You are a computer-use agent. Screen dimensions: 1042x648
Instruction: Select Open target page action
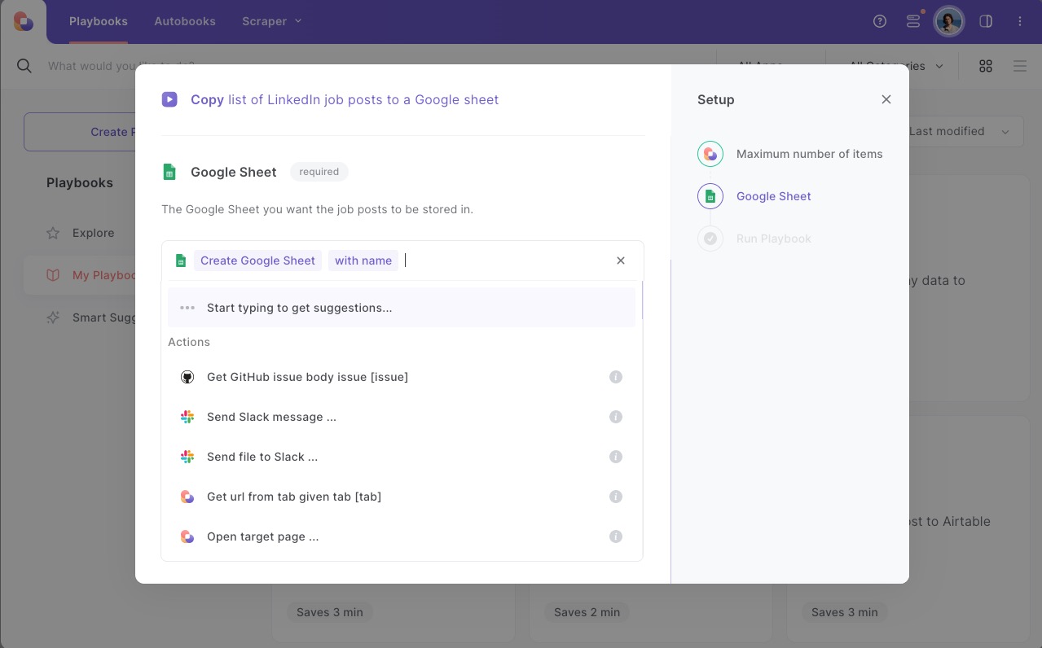point(262,536)
